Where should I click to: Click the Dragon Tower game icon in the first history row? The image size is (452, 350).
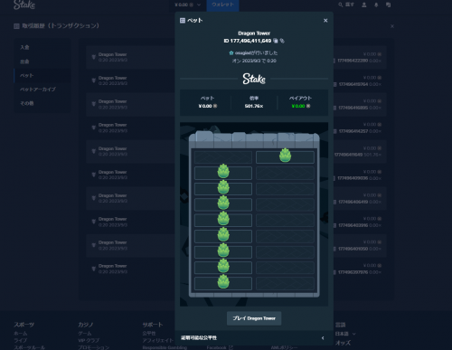pos(94,57)
